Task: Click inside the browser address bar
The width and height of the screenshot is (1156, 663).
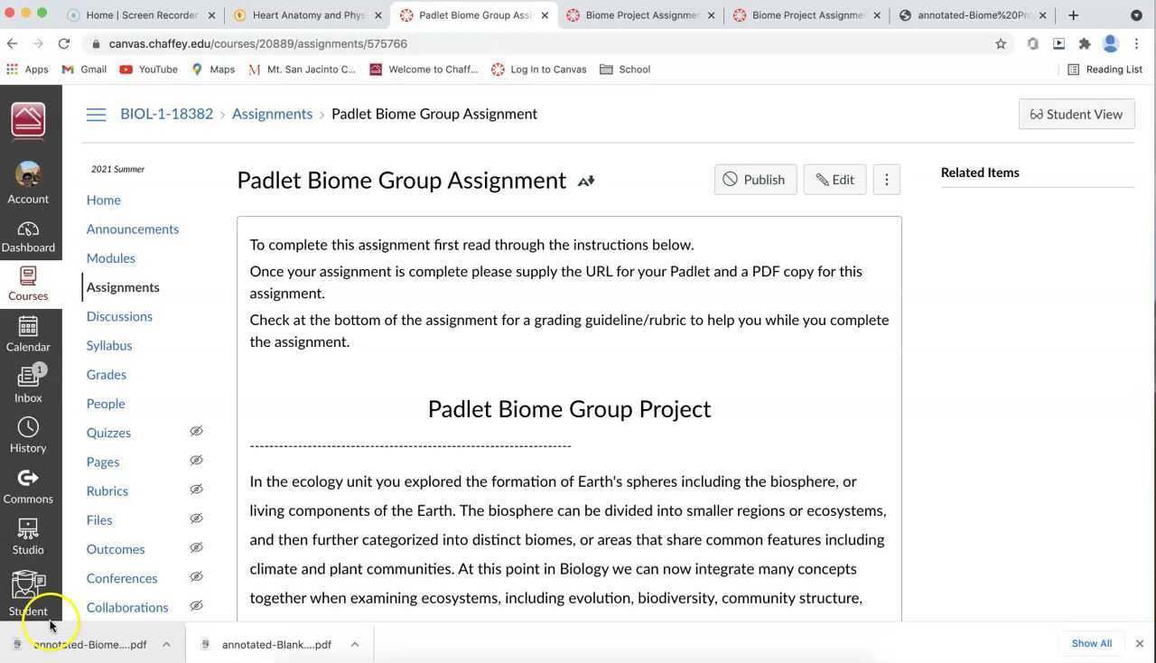Action: coord(361,43)
